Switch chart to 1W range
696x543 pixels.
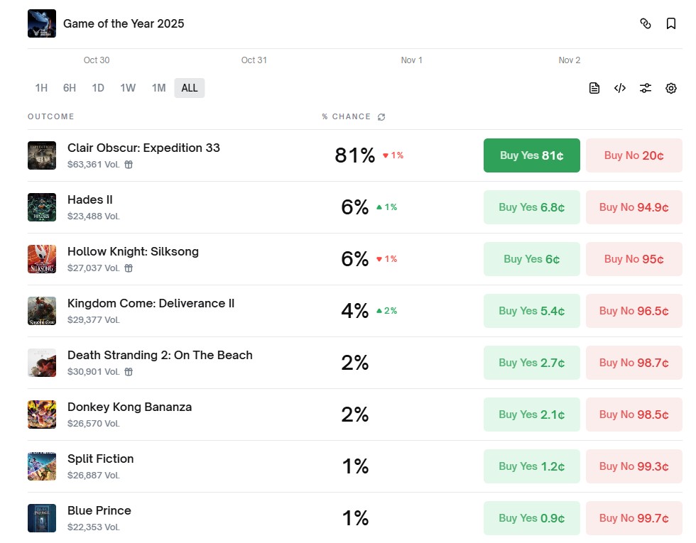tap(128, 88)
